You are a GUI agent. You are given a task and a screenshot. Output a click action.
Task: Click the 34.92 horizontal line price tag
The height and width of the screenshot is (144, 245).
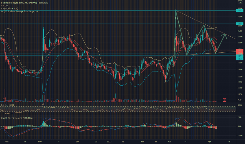point(240,10)
